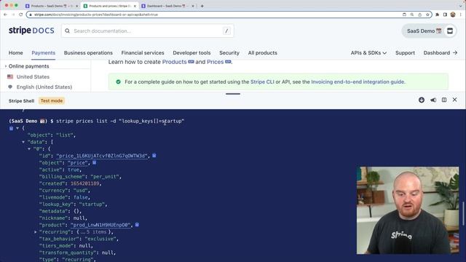
Task: Click the browser address bar URL
Action: (95, 15)
